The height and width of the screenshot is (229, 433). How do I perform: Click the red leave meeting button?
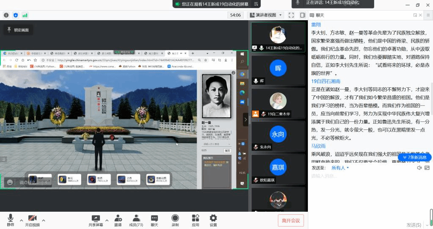tap(290, 220)
